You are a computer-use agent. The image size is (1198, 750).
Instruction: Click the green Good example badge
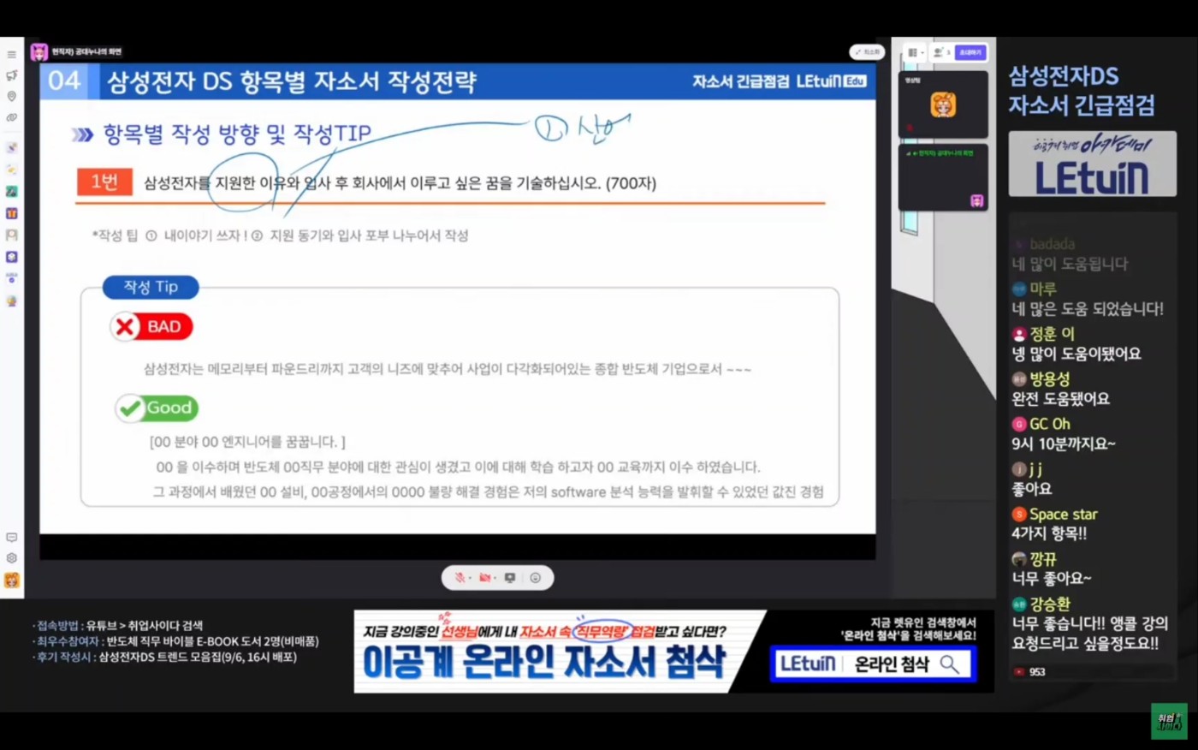[x=157, y=408]
